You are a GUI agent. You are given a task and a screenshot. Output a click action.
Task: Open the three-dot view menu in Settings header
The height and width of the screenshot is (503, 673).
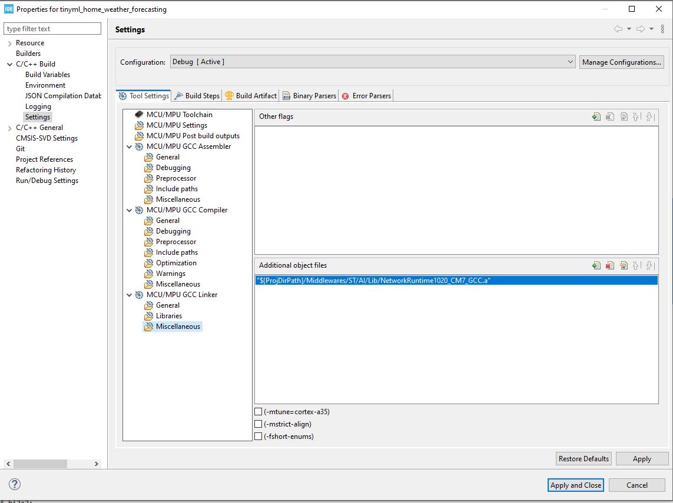(x=662, y=29)
